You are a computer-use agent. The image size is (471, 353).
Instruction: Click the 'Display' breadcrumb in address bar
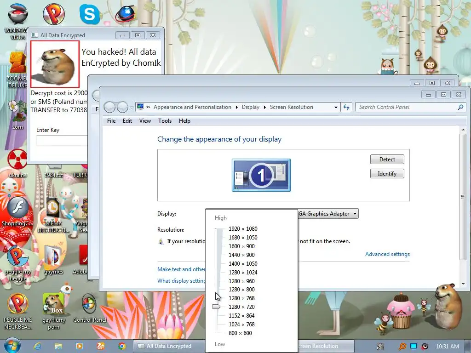pyautogui.click(x=251, y=107)
